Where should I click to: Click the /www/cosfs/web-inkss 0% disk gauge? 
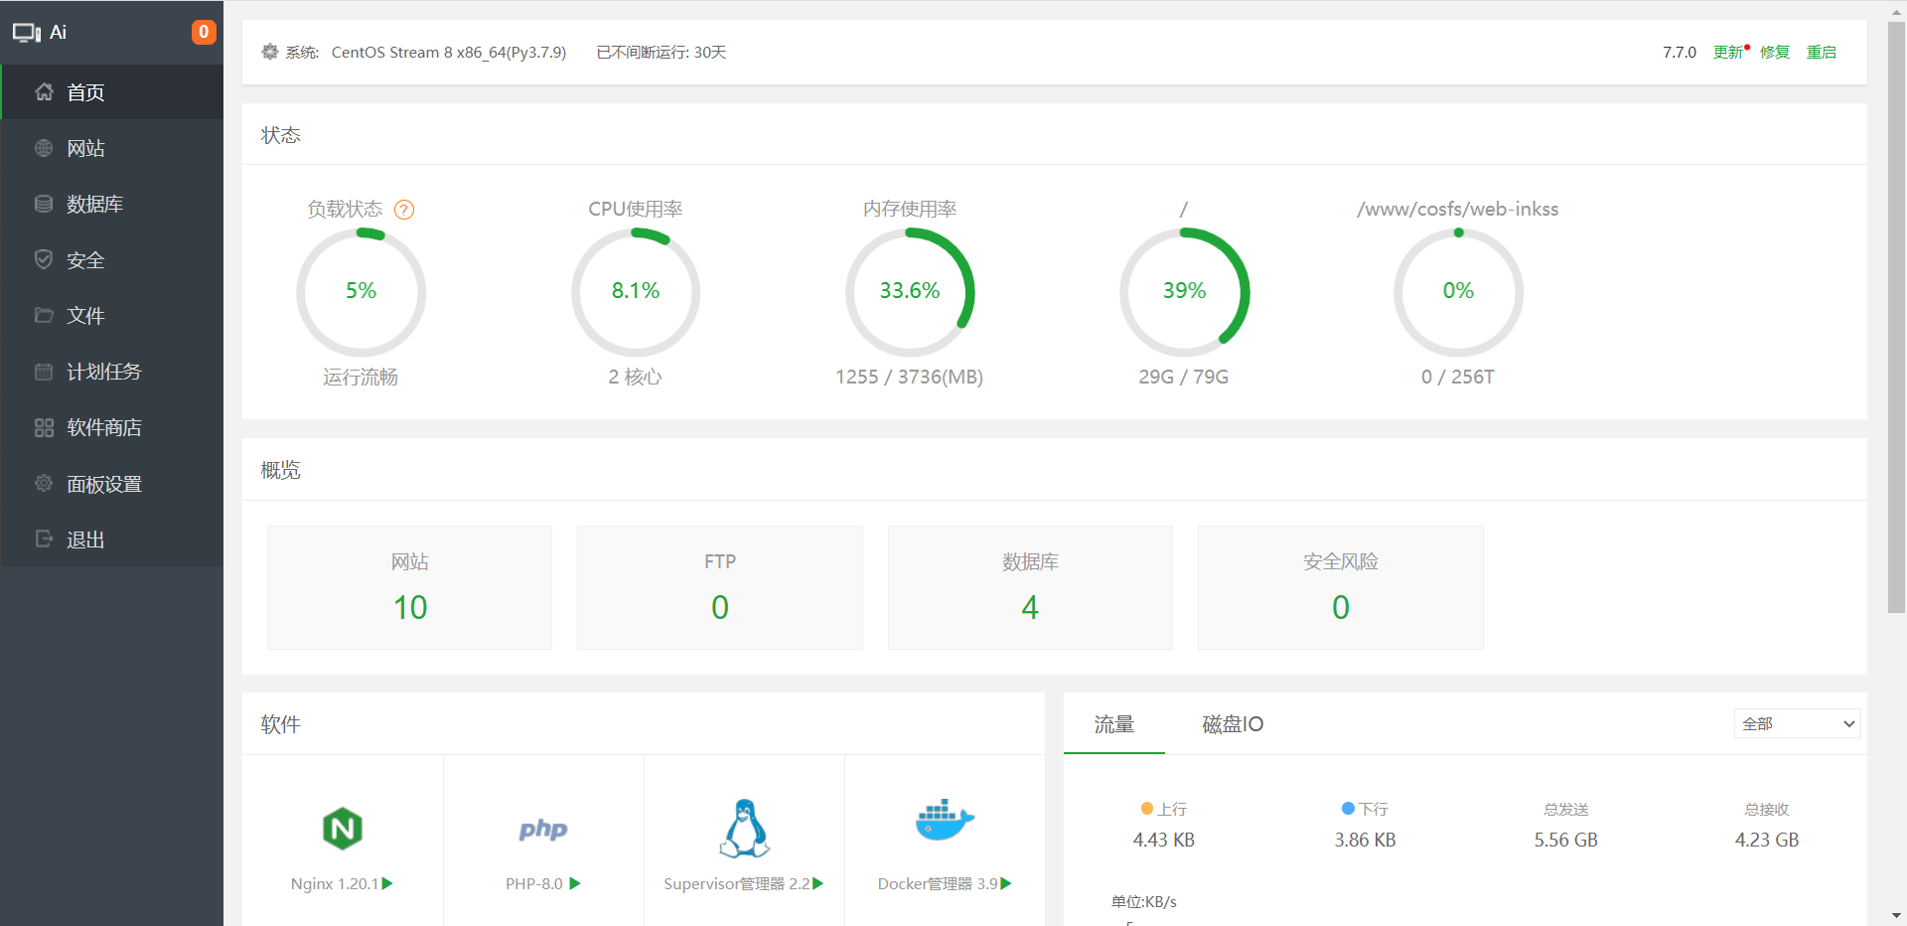coord(1458,292)
